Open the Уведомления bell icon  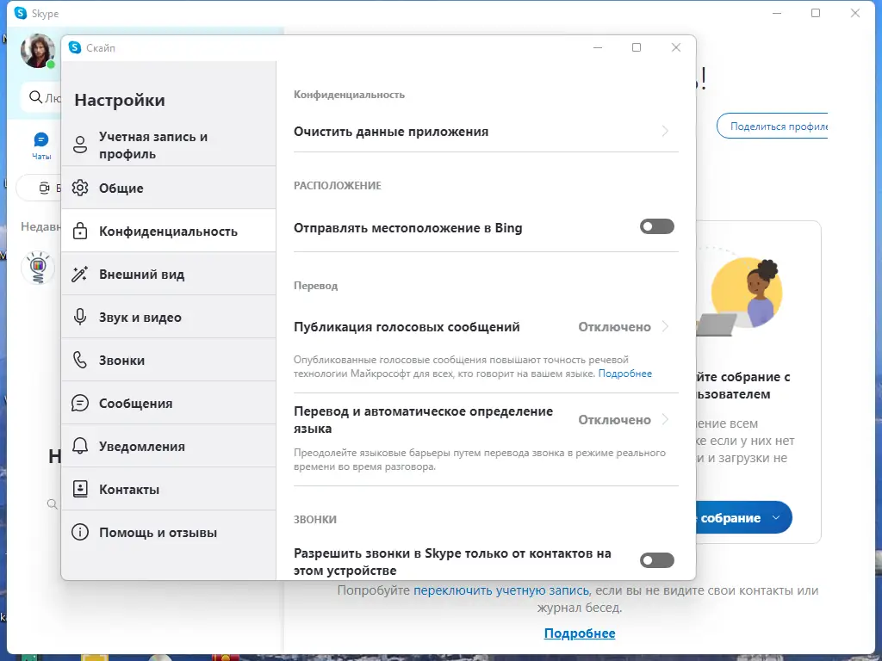(x=80, y=446)
